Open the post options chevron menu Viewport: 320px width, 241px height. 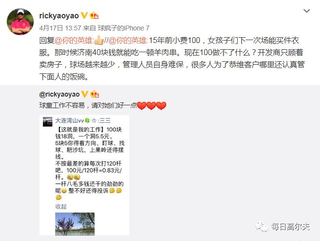(307, 11)
